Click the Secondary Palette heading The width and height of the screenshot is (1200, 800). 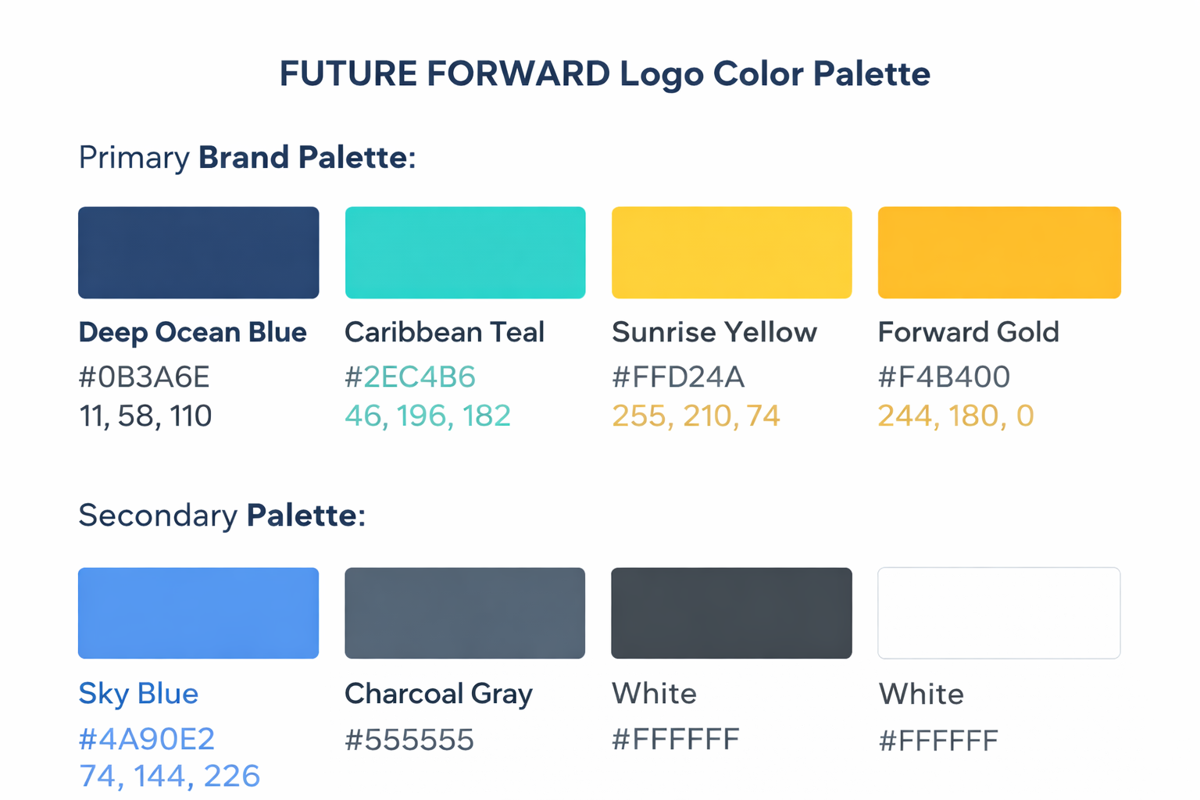(222, 516)
